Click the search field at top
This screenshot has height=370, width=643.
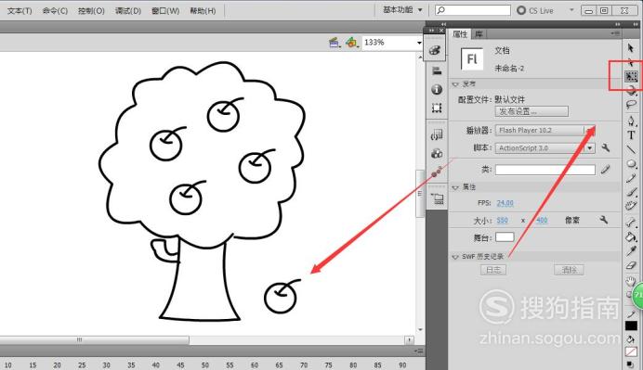pyautogui.click(x=473, y=10)
